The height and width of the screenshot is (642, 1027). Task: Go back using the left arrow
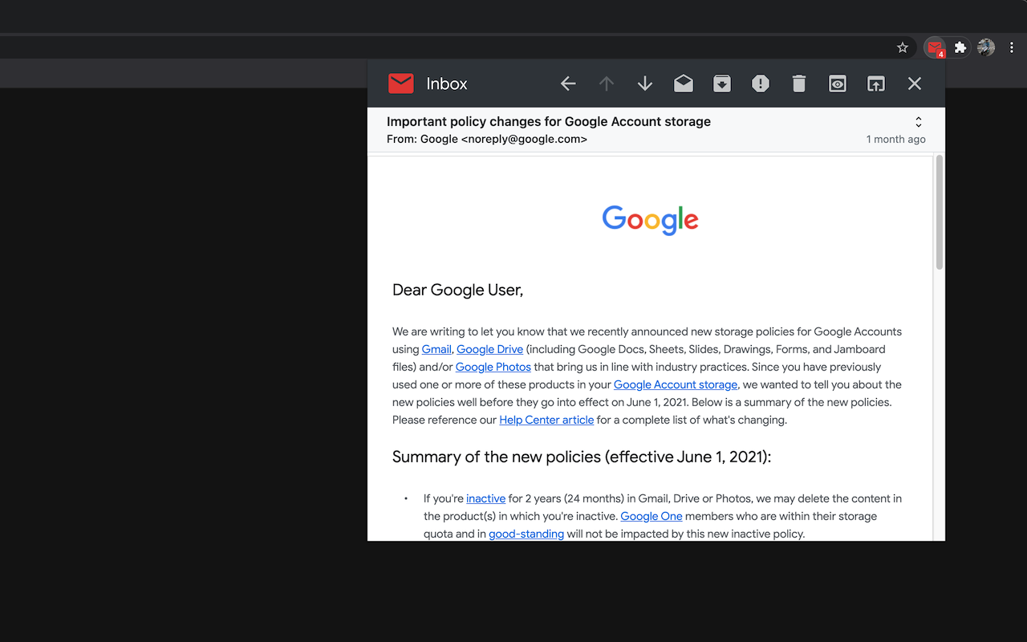coord(567,83)
